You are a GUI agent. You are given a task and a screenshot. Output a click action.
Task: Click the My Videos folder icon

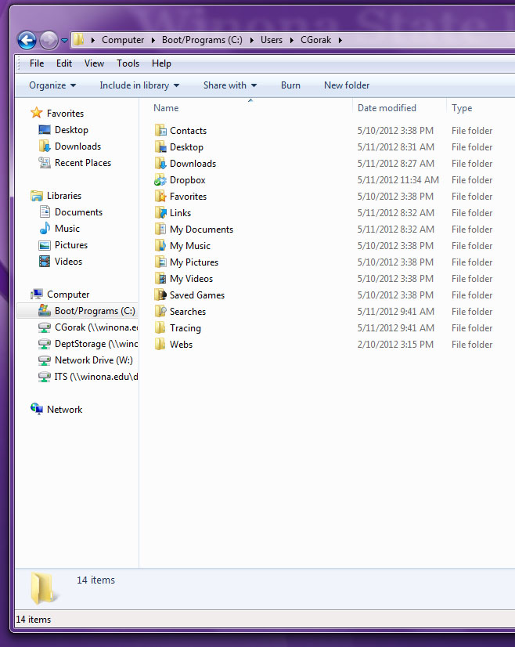pos(160,279)
